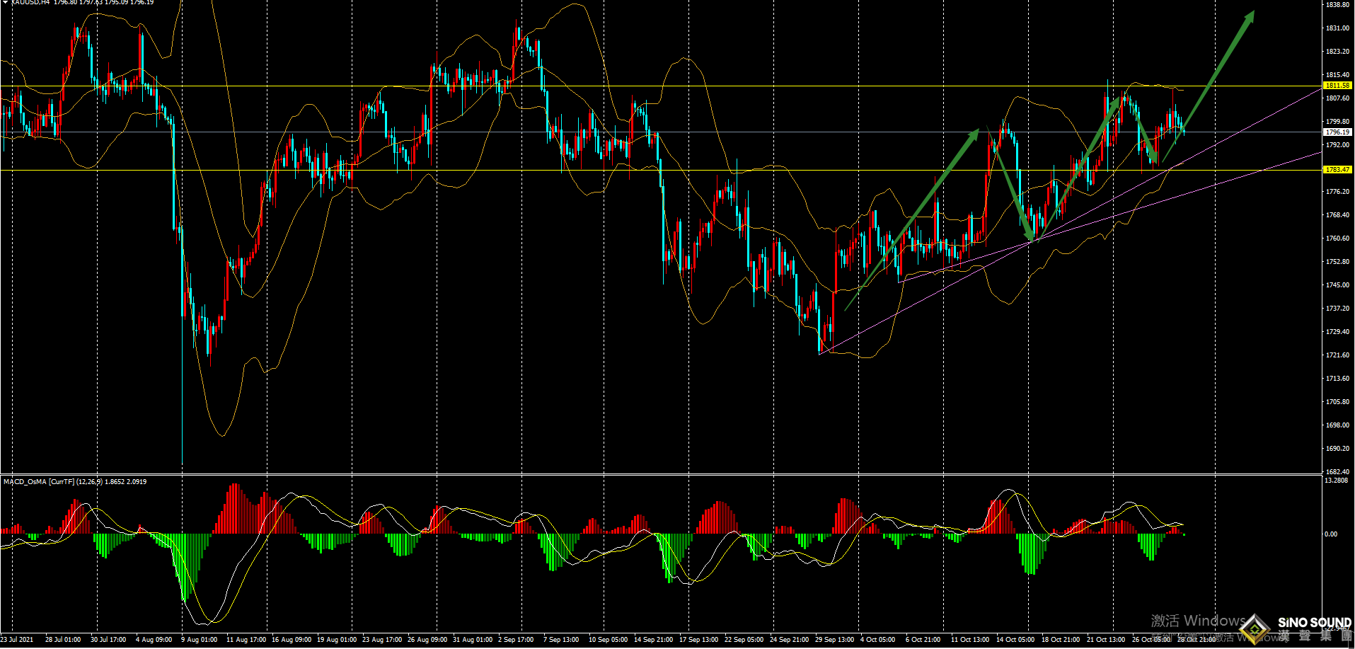This screenshot has width=1355, height=649.
Task: Click the XAUUSD,H4 chart title label
Action: (30, 2)
